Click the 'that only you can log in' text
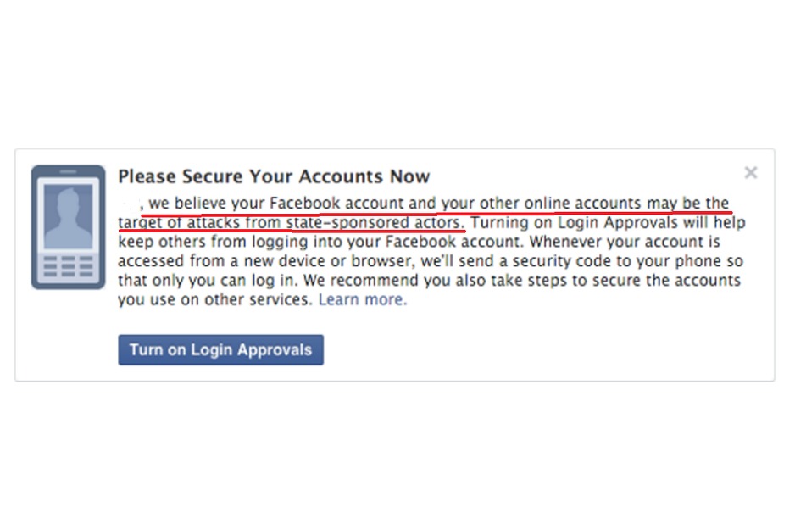 (208, 281)
